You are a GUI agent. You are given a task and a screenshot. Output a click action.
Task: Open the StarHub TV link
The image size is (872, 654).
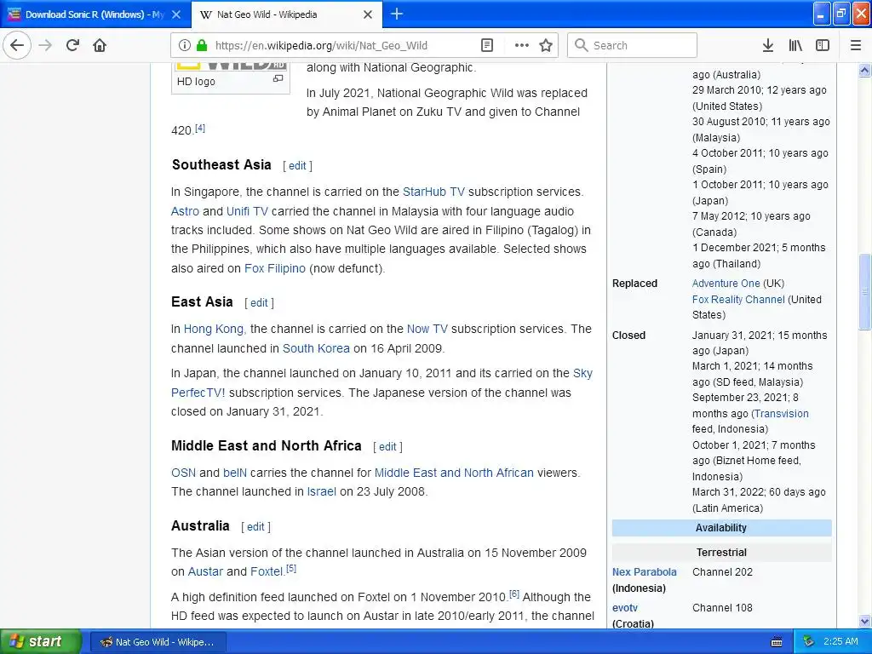tap(433, 192)
